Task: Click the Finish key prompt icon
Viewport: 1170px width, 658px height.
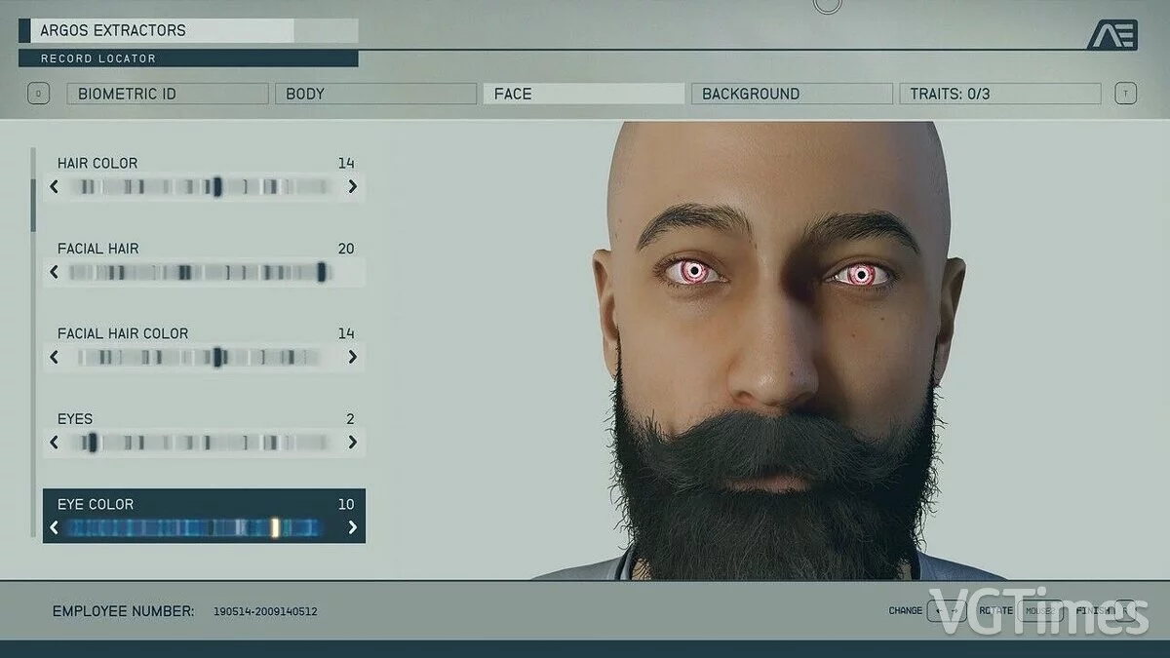Action: [x=1125, y=610]
